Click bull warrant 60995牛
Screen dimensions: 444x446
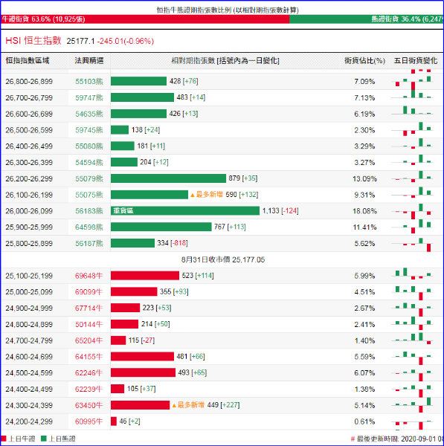89,421
